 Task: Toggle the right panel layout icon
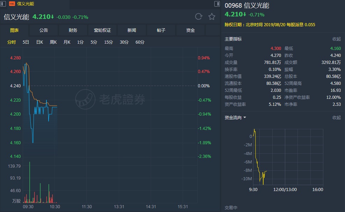217,4
